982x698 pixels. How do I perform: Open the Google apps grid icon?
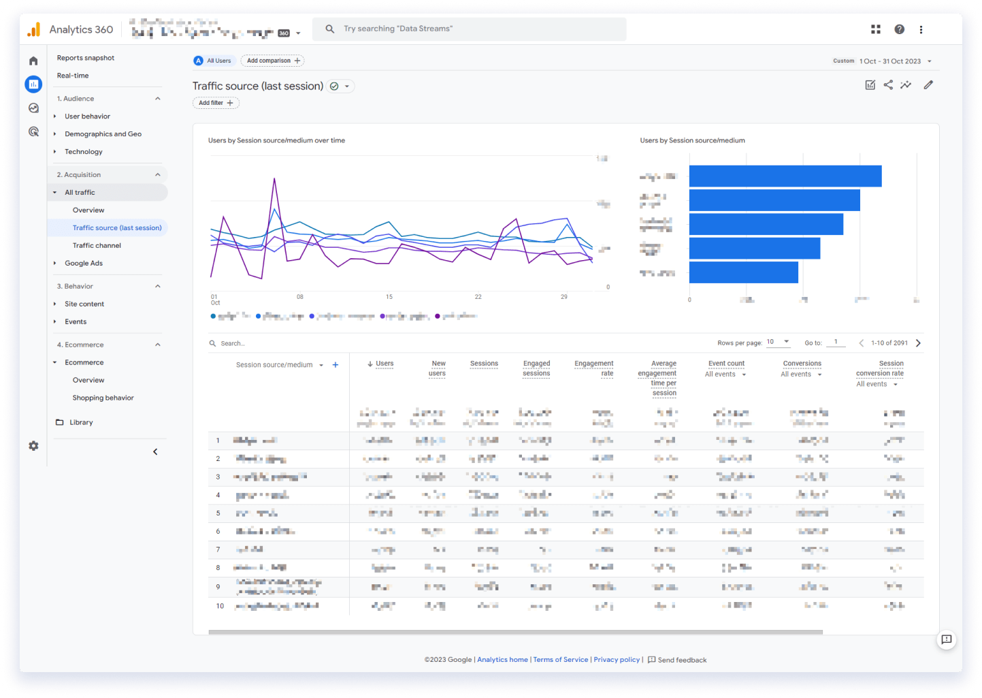point(876,29)
